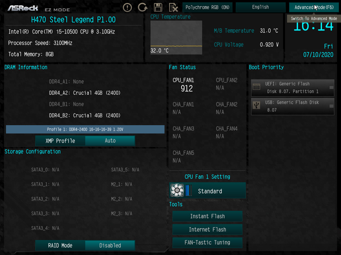Click the UEFI Generic Flash disk icon
Screen dimensions: 341x255
(257, 87)
